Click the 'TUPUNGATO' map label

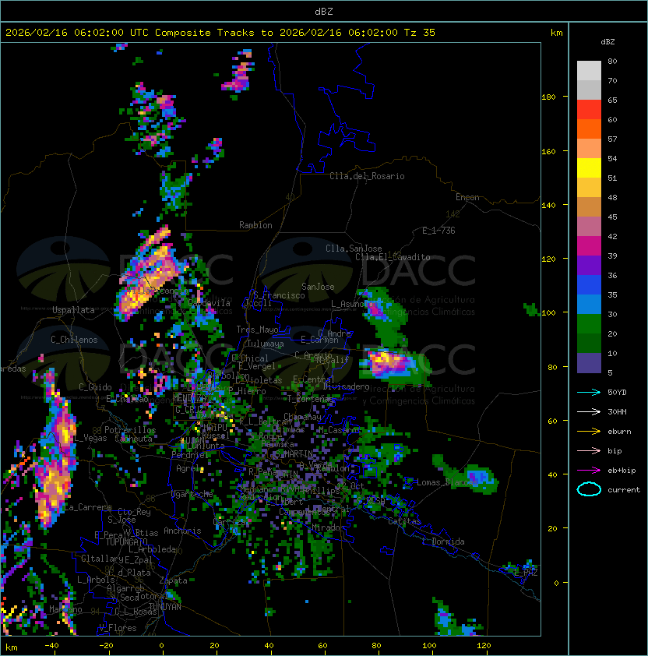pyautogui.click(x=126, y=542)
